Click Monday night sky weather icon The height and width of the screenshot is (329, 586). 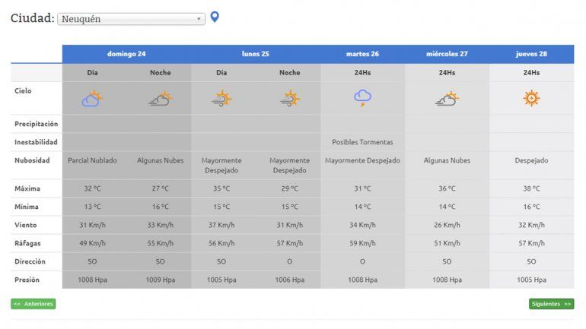[289, 98]
